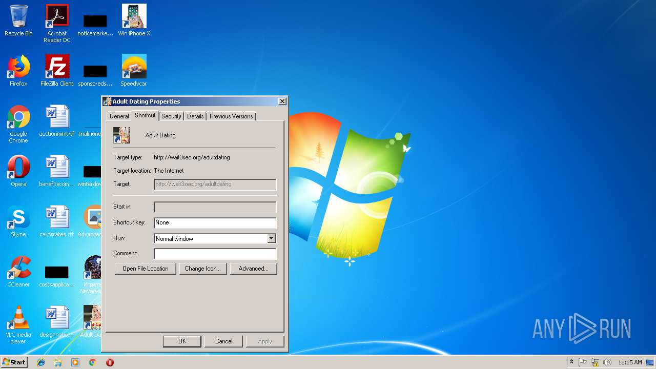656x369 pixels.
Task: Open the Recycle Bin desktop icon
Action: click(x=18, y=20)
